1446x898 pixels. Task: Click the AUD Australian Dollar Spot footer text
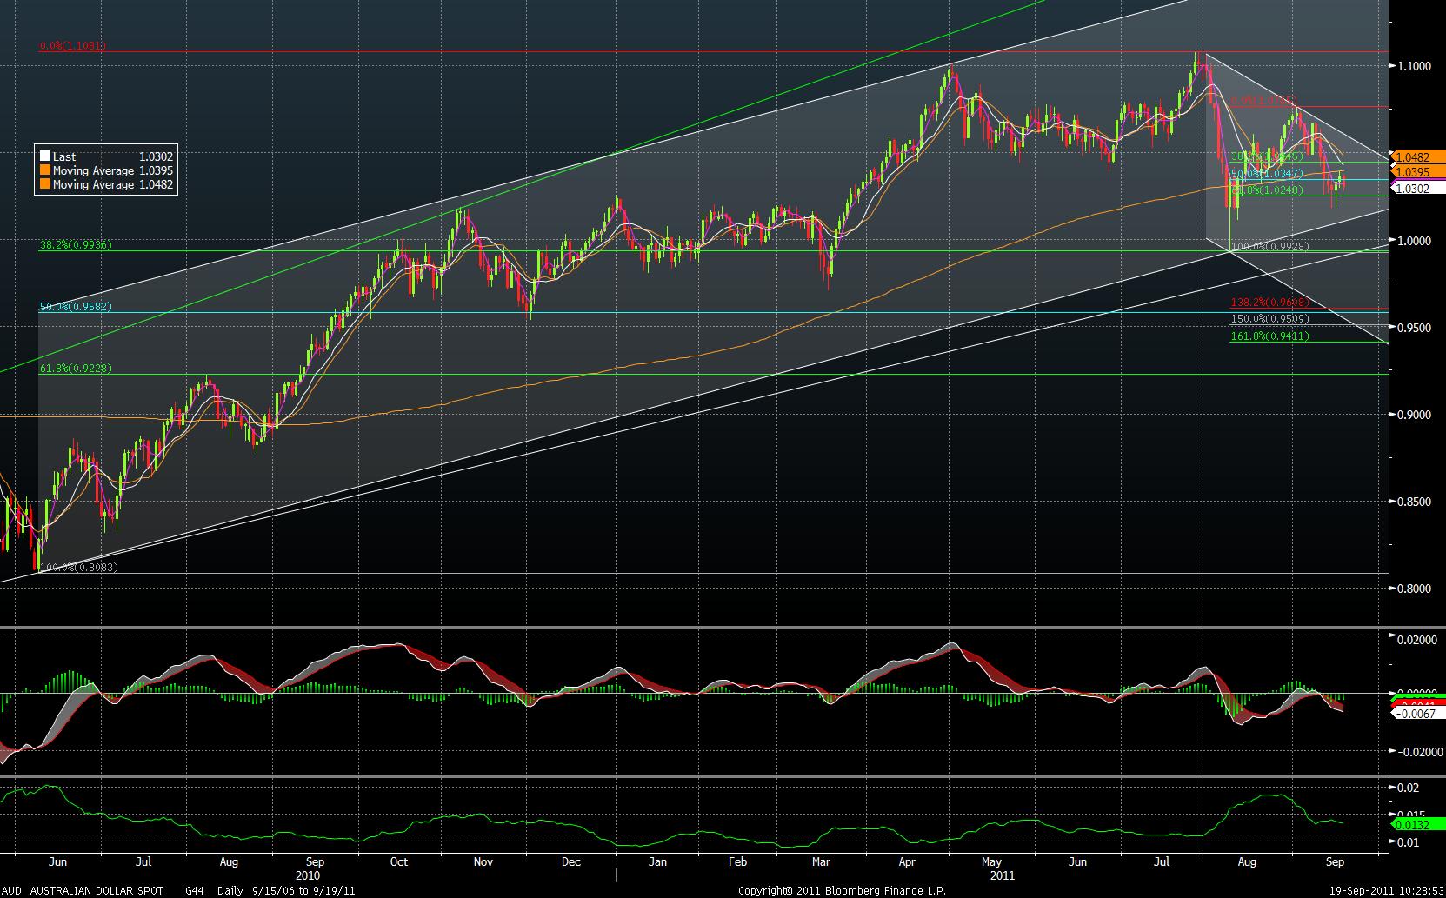click(85, 891)
